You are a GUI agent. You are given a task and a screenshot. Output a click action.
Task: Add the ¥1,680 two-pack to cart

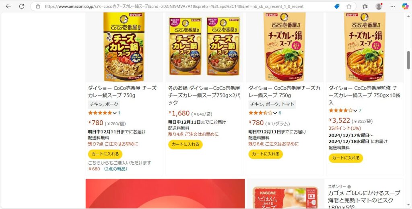pos(185,144)
